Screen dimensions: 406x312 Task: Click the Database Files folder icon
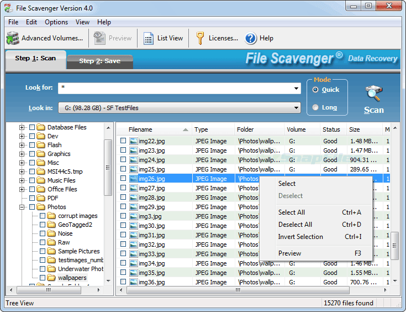(41, 127)
